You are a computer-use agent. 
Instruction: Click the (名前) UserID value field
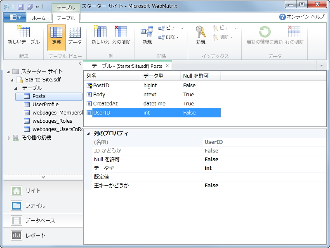point(265,142)
